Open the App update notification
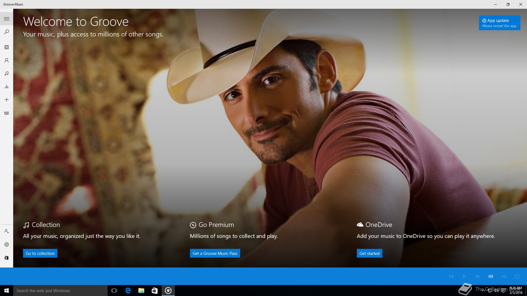 500,23
